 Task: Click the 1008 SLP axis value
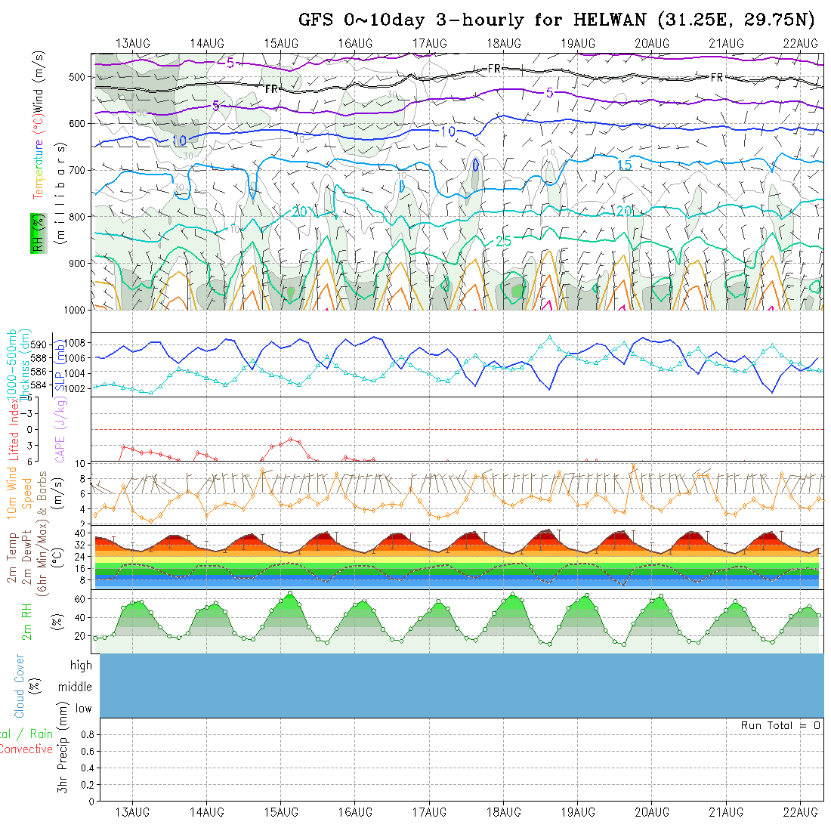click(76, 343)
